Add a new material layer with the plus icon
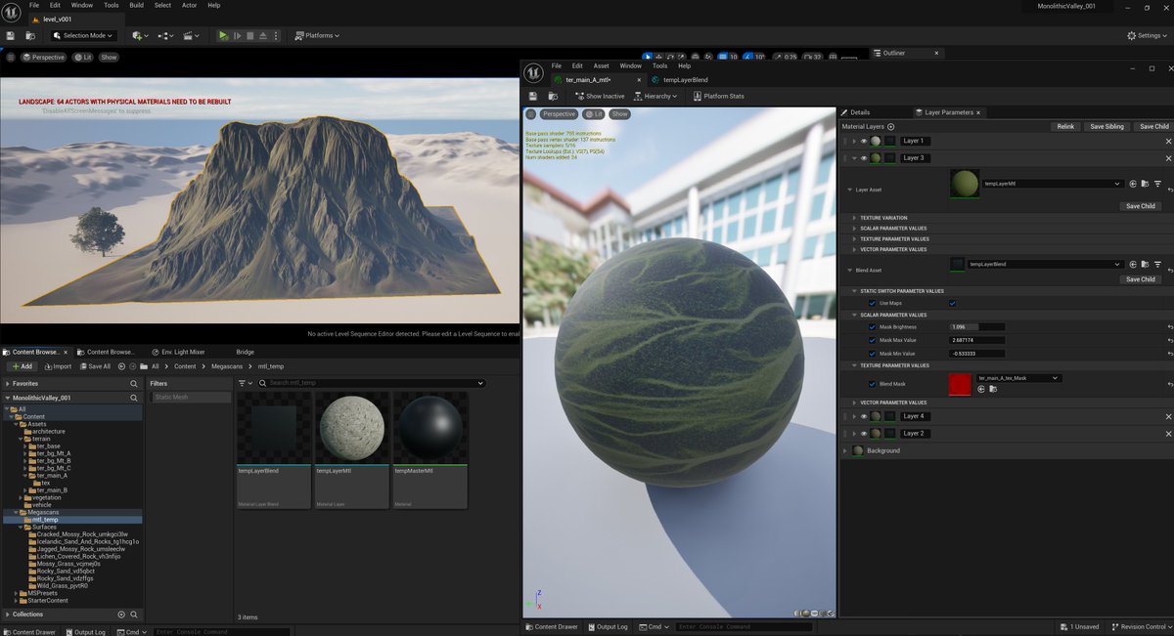Viewport: 1174px width, 636px height. click(x=890, y=127)
